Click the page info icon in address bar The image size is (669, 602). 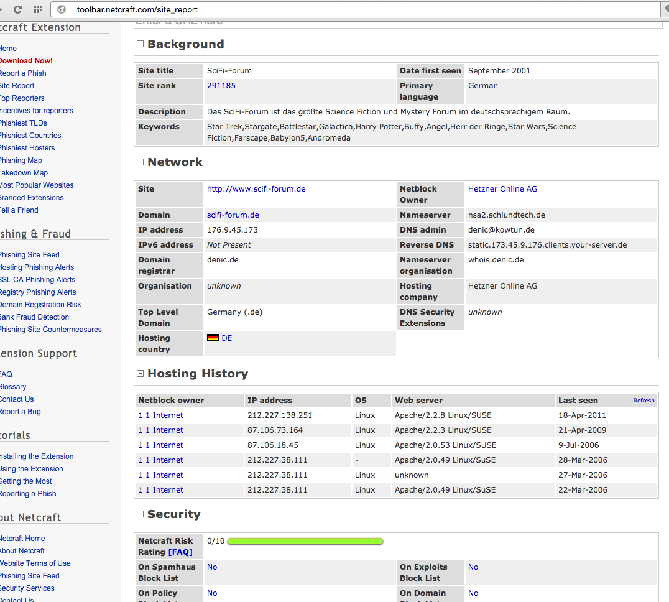tap(60, 9)
